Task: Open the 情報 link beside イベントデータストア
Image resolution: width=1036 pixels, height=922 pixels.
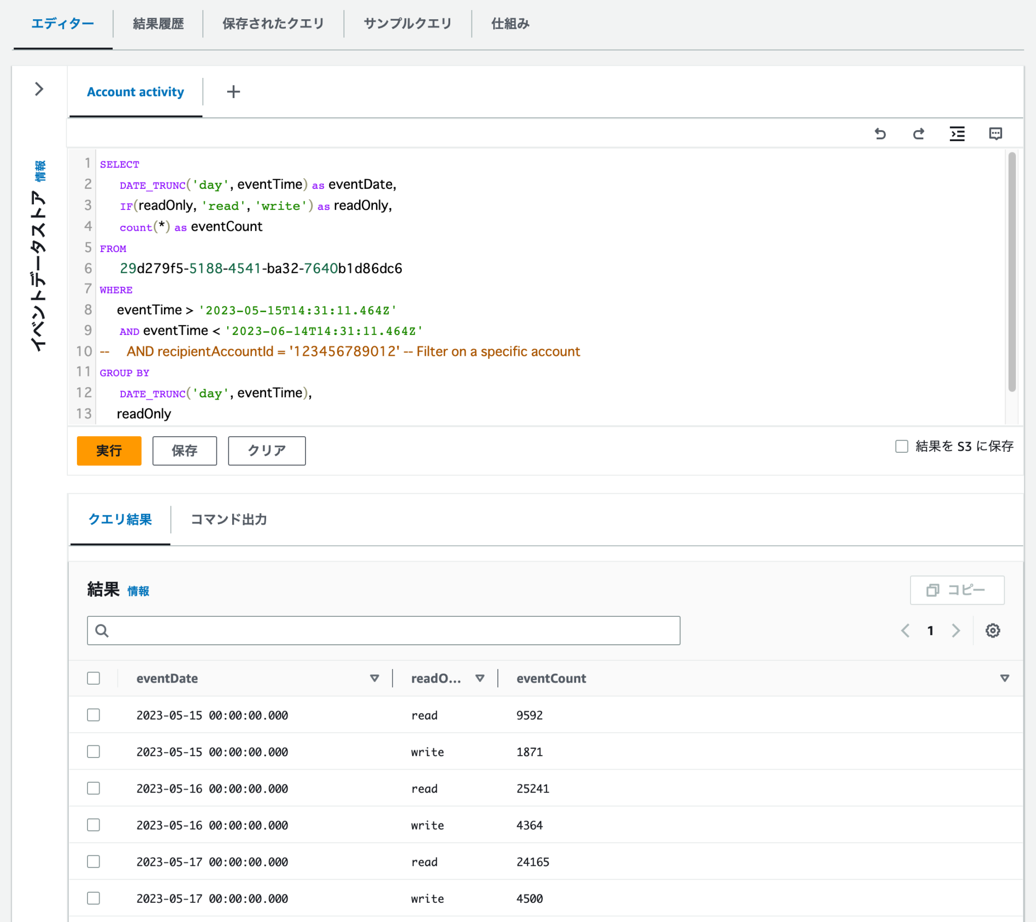Action: pyautogui.click(x=40, y=171)
